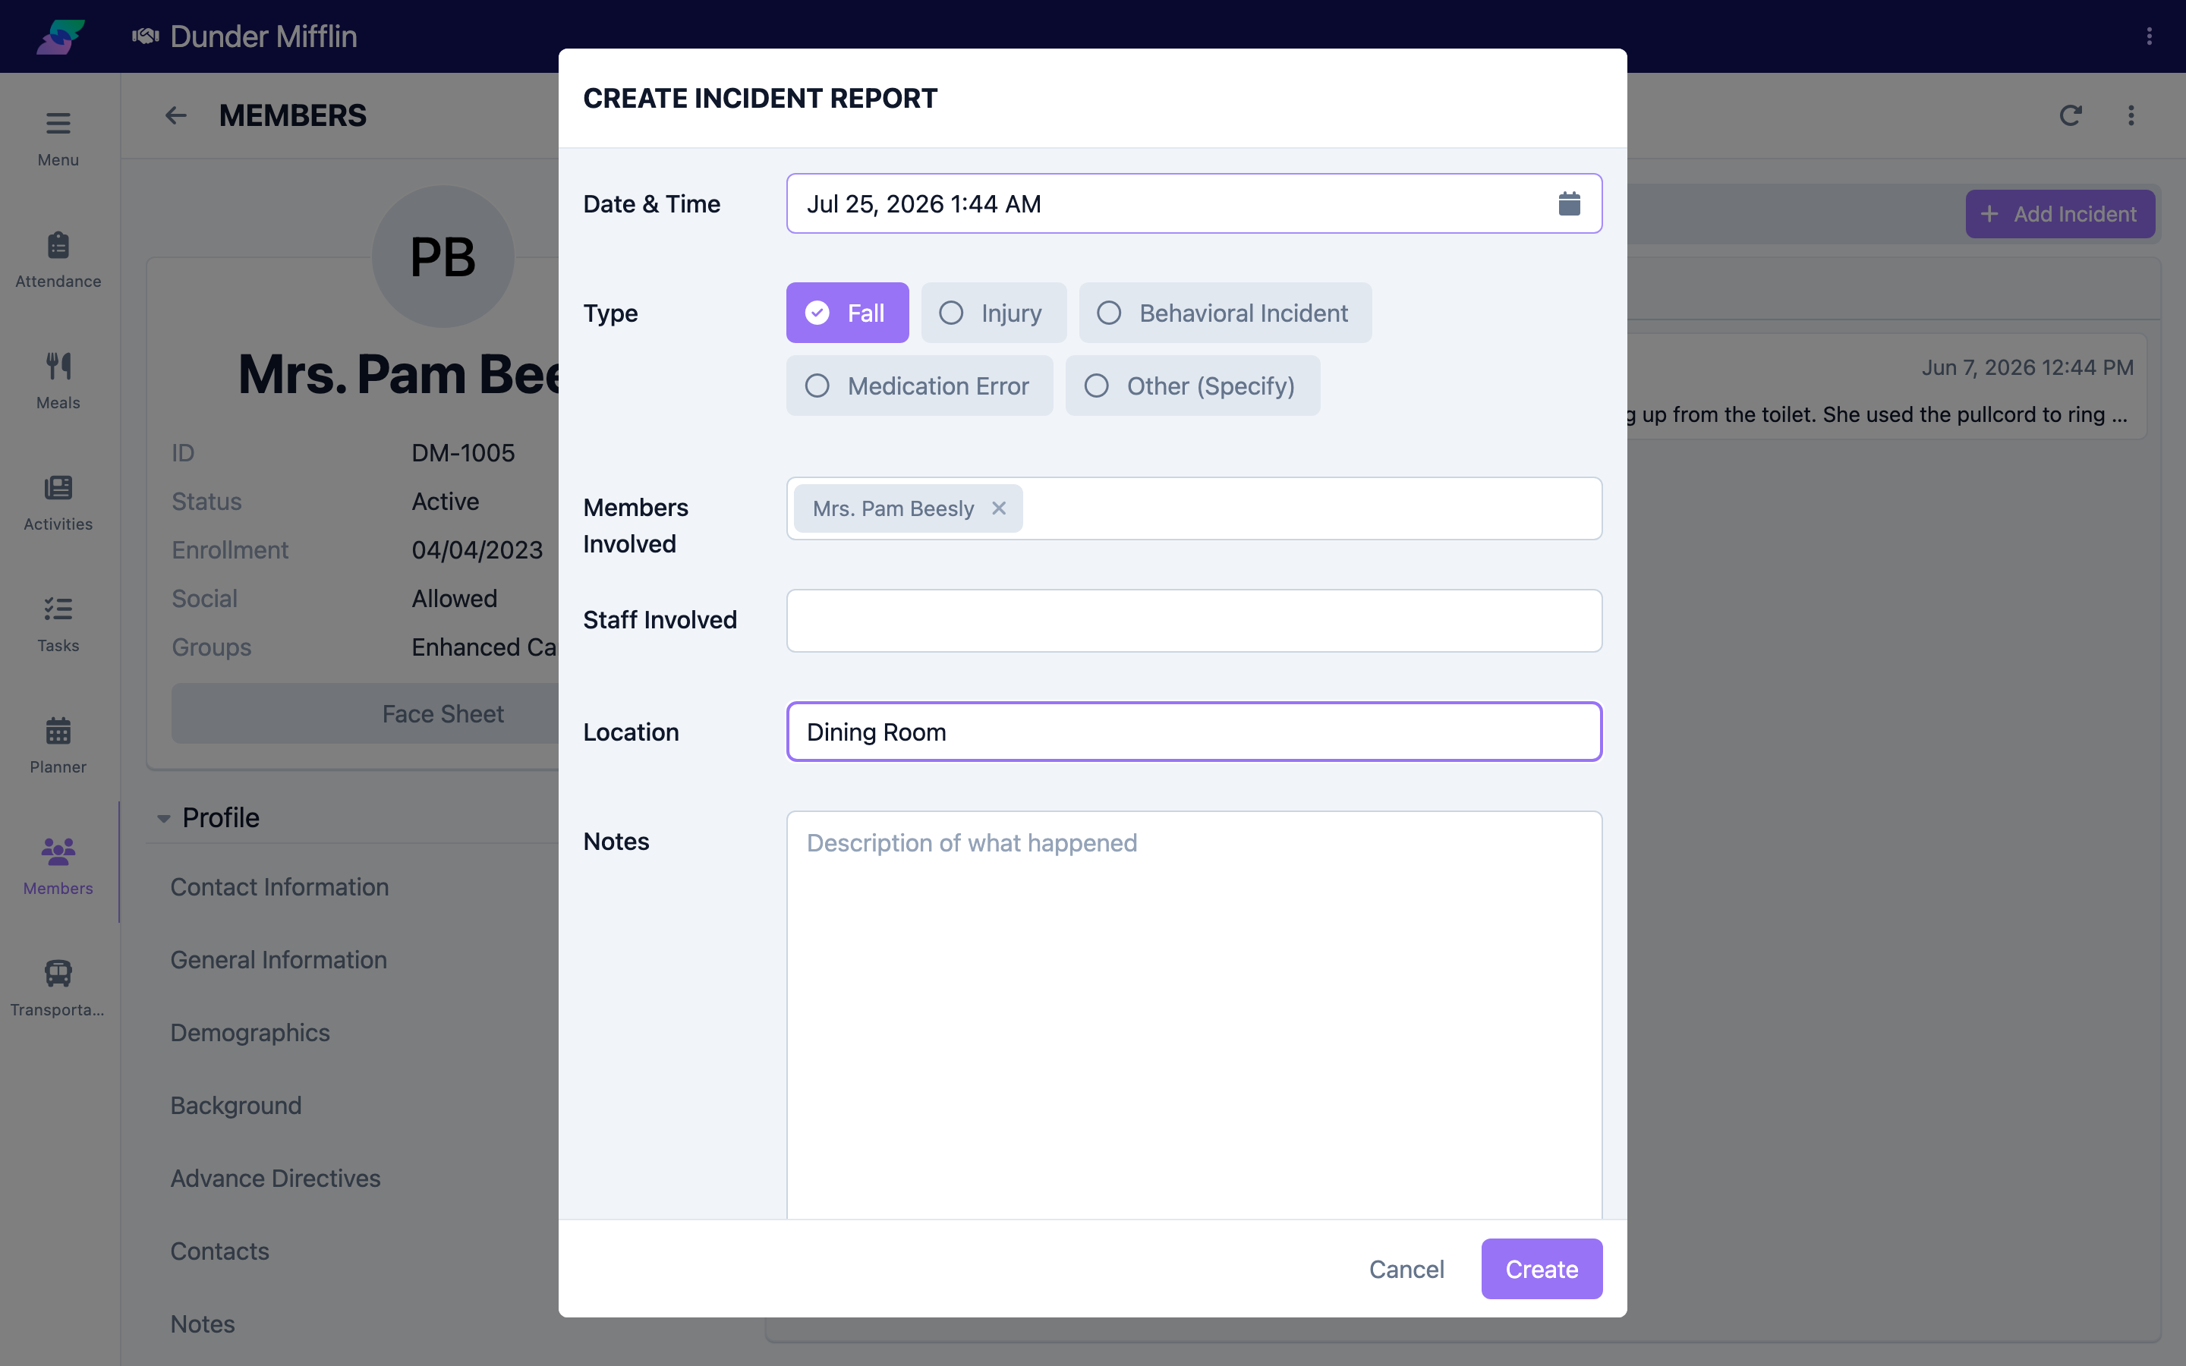Select Medication Error type
Viewport: 2186px width, 1366px height.
click(920, 386)
